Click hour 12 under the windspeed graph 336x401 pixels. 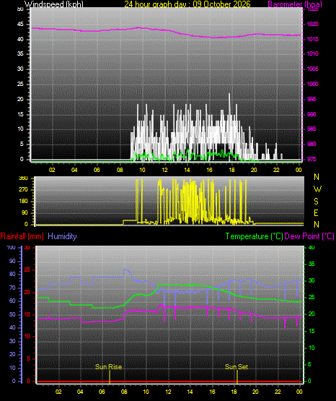(x=164, y=170)
